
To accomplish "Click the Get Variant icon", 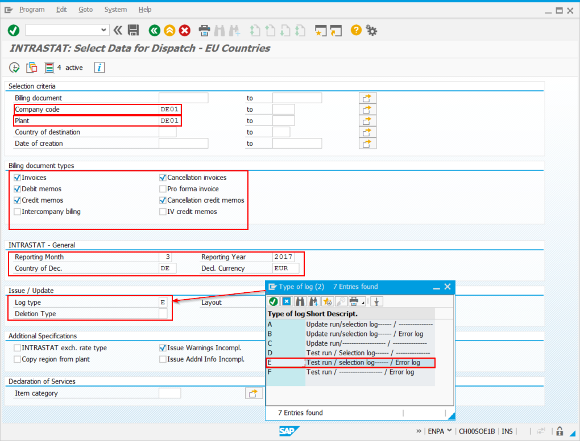I will coord(32,68).
